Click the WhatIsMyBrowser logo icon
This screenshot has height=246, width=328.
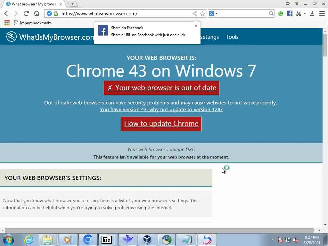11,37
